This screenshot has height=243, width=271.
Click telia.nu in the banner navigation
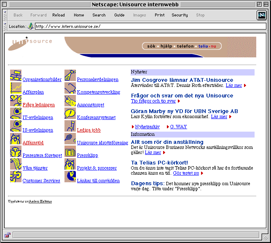tap(207, 46)
